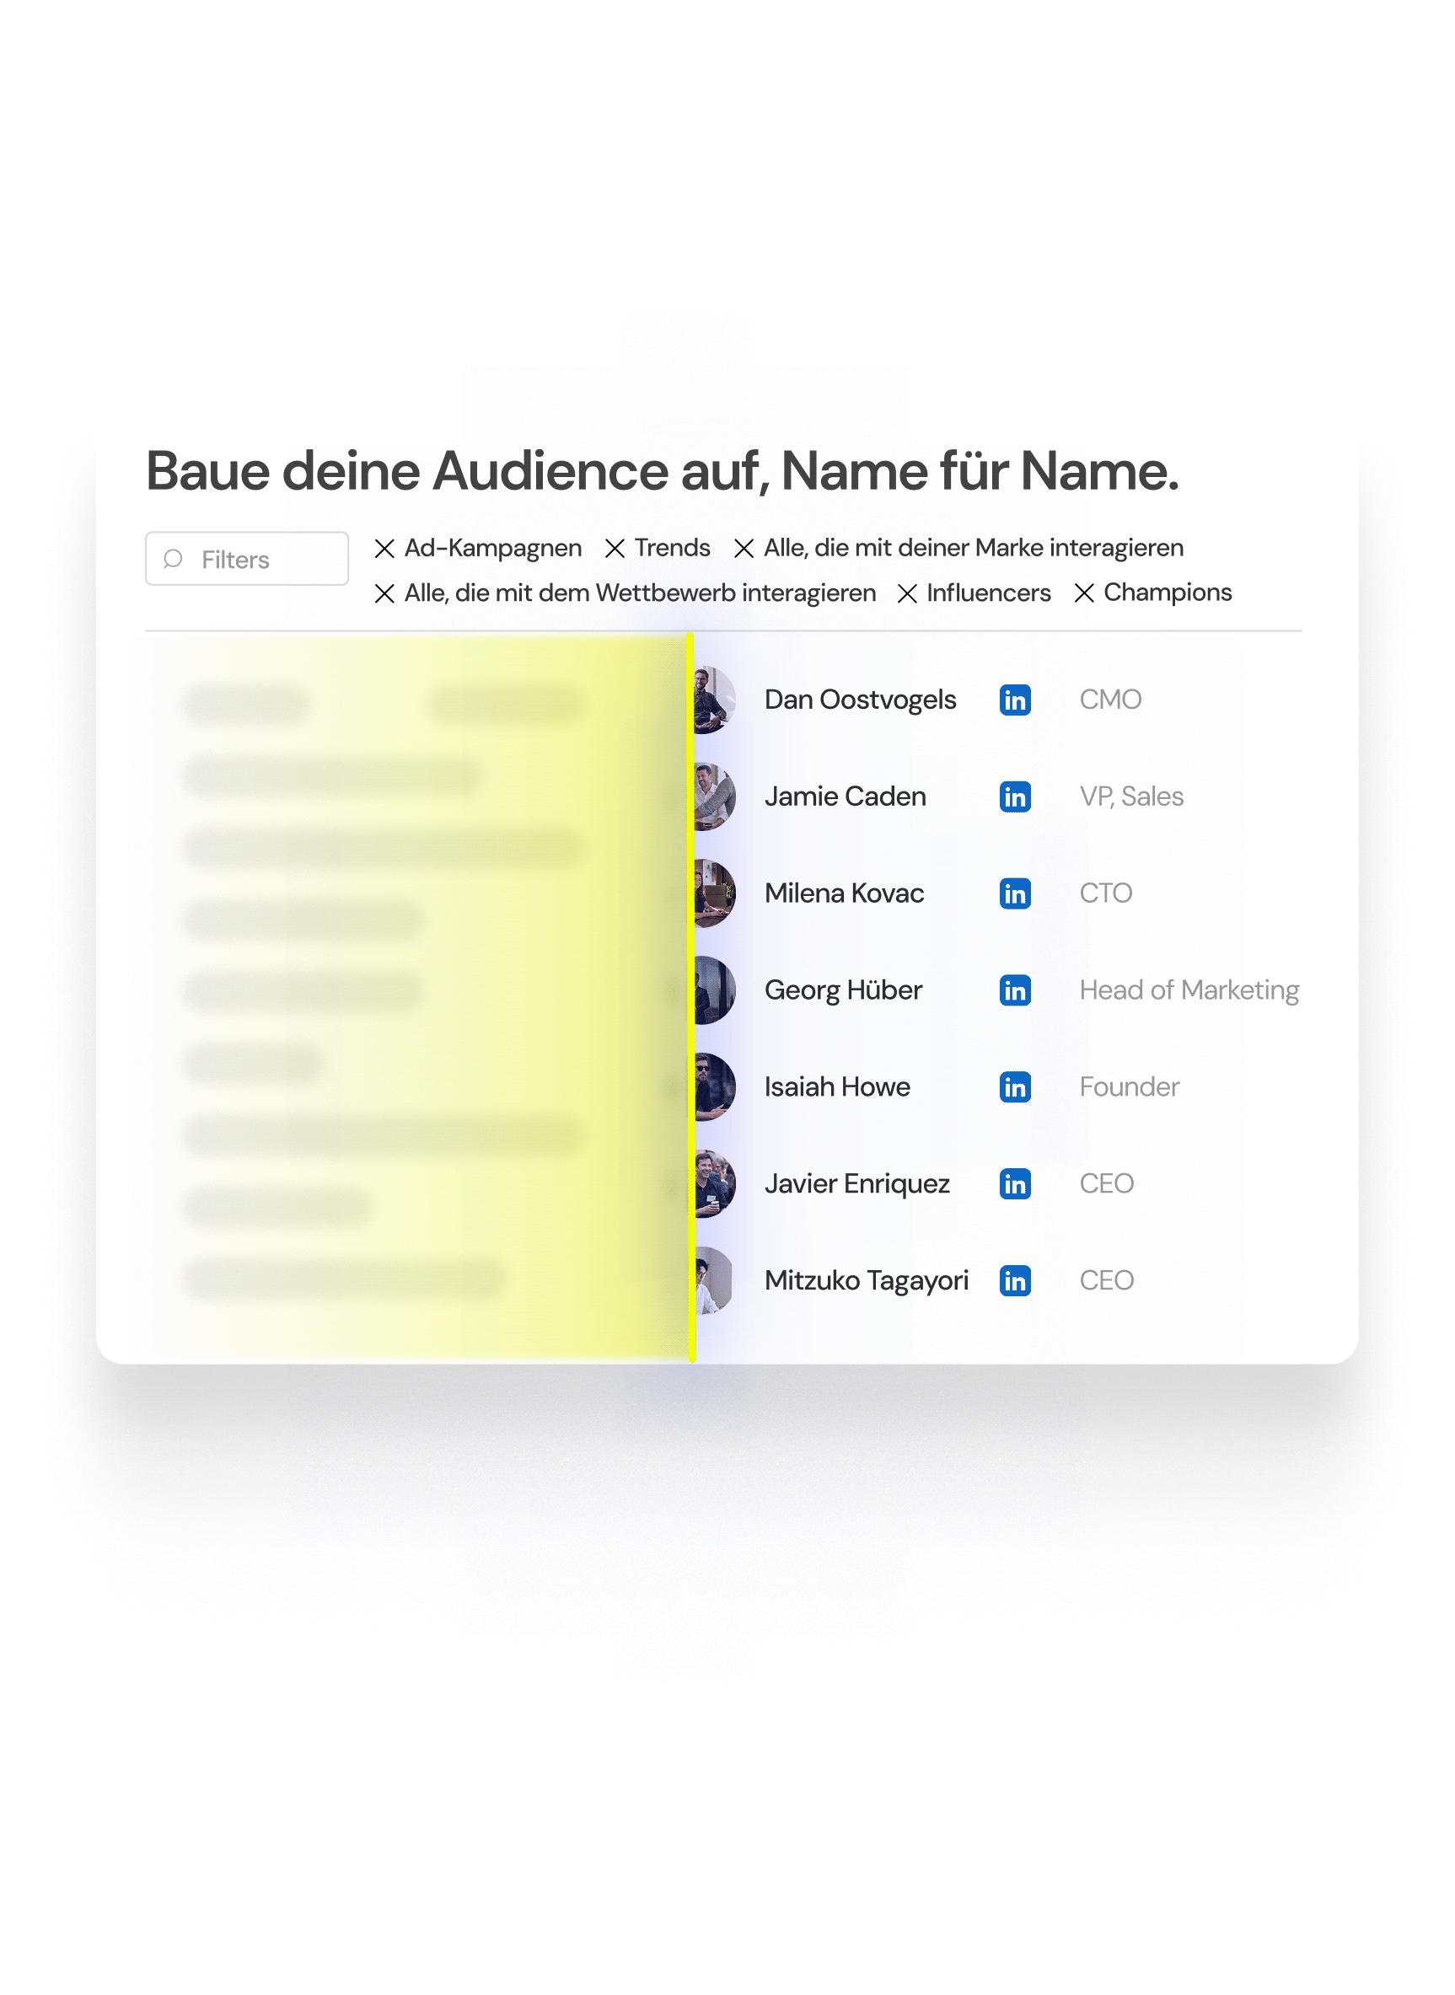Remove the Champions filter X
The height and width of the screenshot is (1995, 1455).
point(1083,593)
